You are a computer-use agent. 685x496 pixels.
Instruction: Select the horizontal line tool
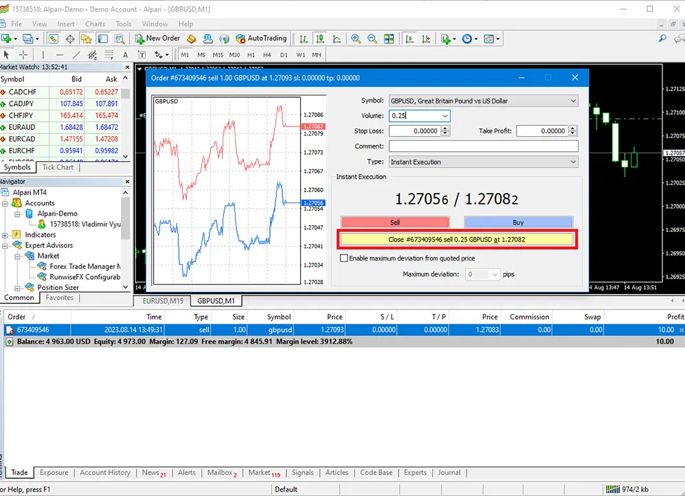(x=60, y=55)
